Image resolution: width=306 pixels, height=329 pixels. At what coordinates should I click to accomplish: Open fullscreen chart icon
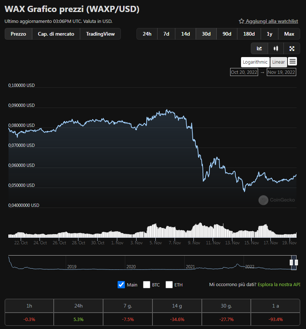(x=292, y=48)
